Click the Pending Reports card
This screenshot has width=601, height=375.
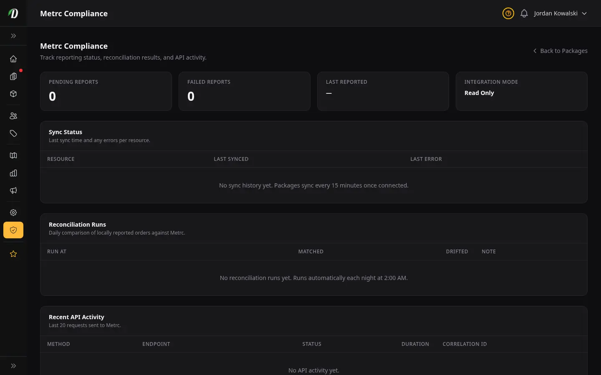106,91
